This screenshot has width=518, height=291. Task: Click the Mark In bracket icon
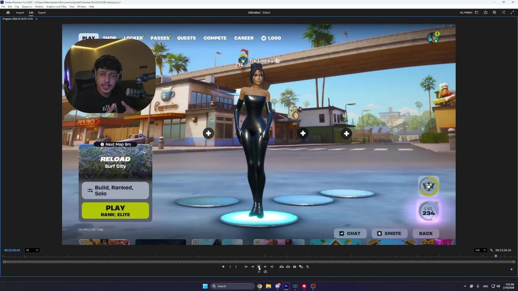click(x=230, y=267)
